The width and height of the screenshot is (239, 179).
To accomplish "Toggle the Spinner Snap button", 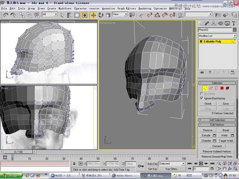I will tap(172, 15).
